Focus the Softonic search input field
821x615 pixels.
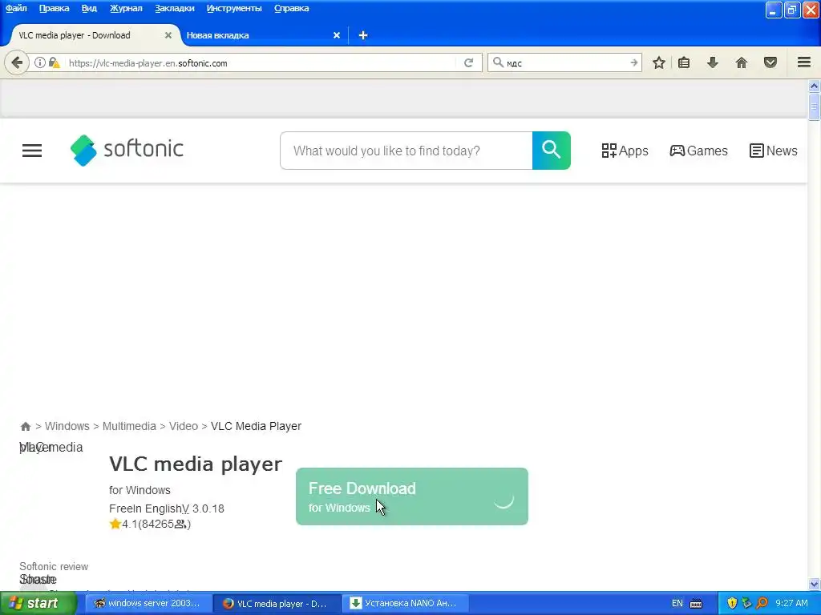coord(406,151)
